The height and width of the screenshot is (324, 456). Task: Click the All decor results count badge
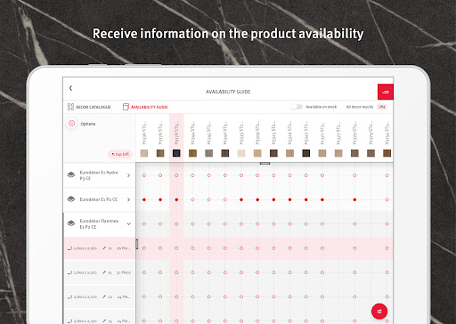pyautogui.click(x=382, y=107)
